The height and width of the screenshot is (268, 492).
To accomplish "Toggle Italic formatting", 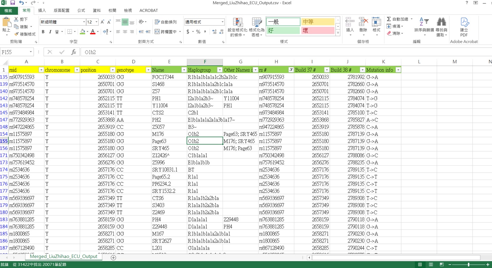I will 50,32.
